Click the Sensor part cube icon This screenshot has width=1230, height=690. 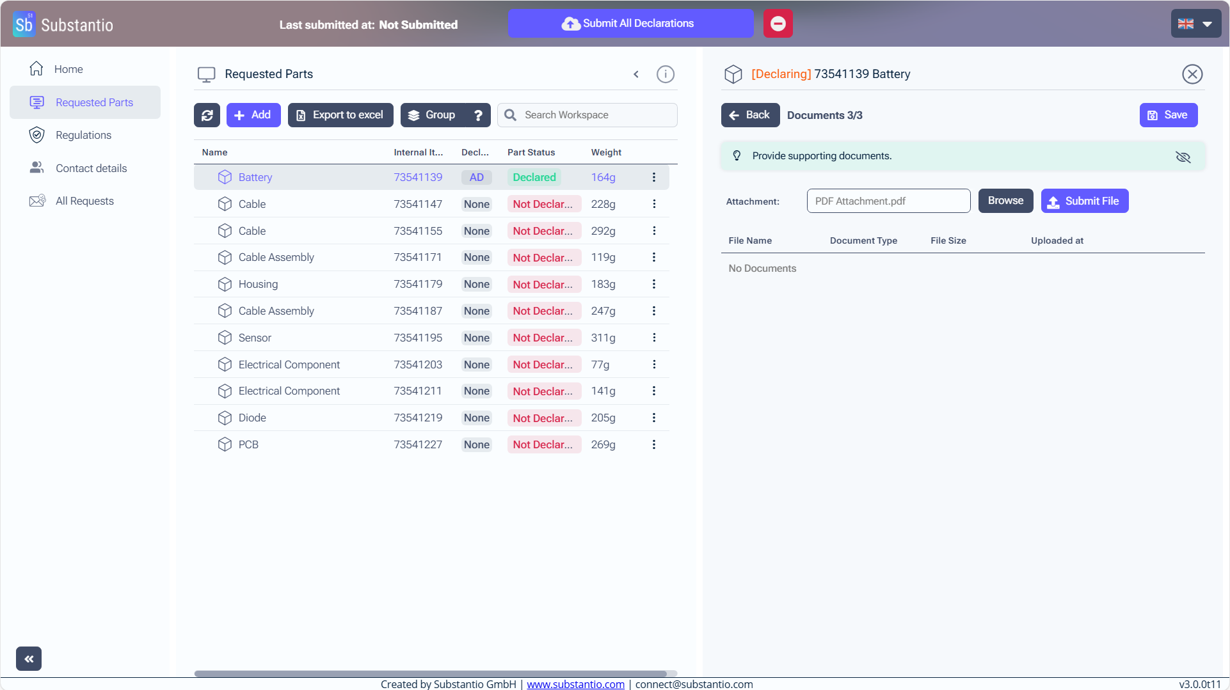coord(225,338)
